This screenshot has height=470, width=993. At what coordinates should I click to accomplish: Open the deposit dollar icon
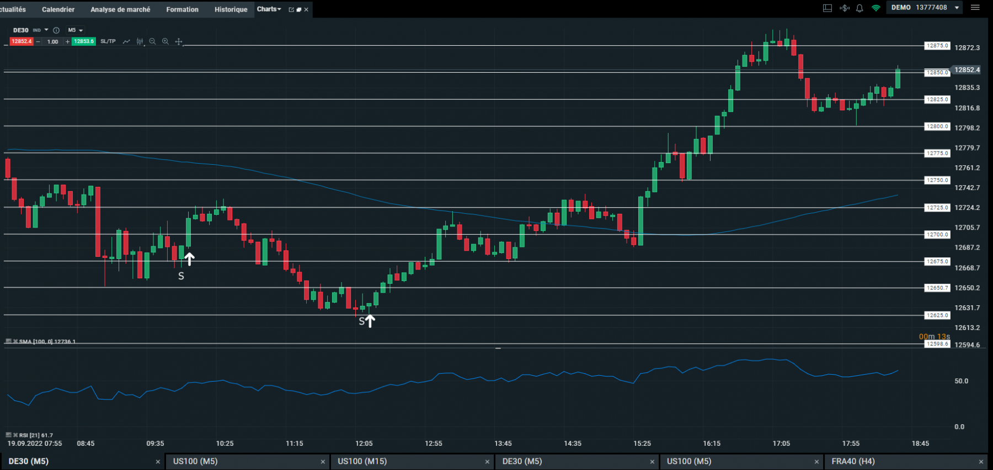(x=845, y=8)
